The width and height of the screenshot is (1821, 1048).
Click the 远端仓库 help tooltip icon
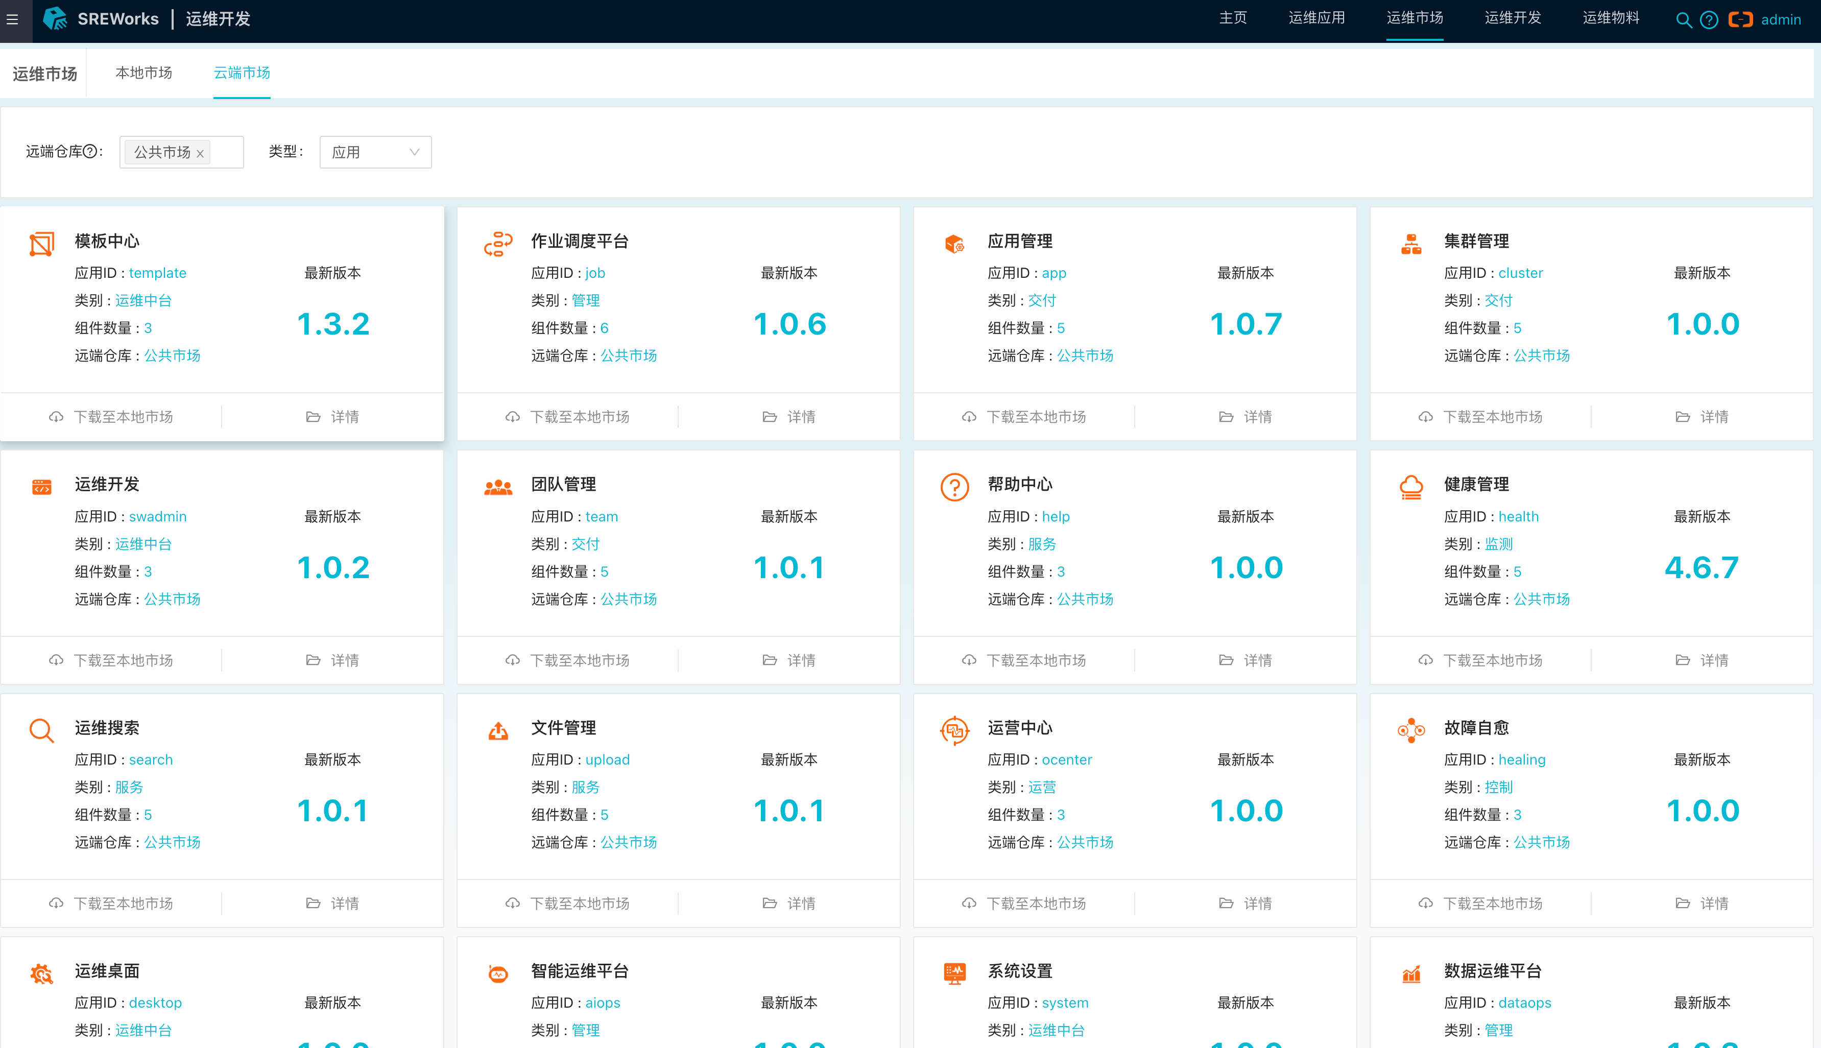[90, 151]
